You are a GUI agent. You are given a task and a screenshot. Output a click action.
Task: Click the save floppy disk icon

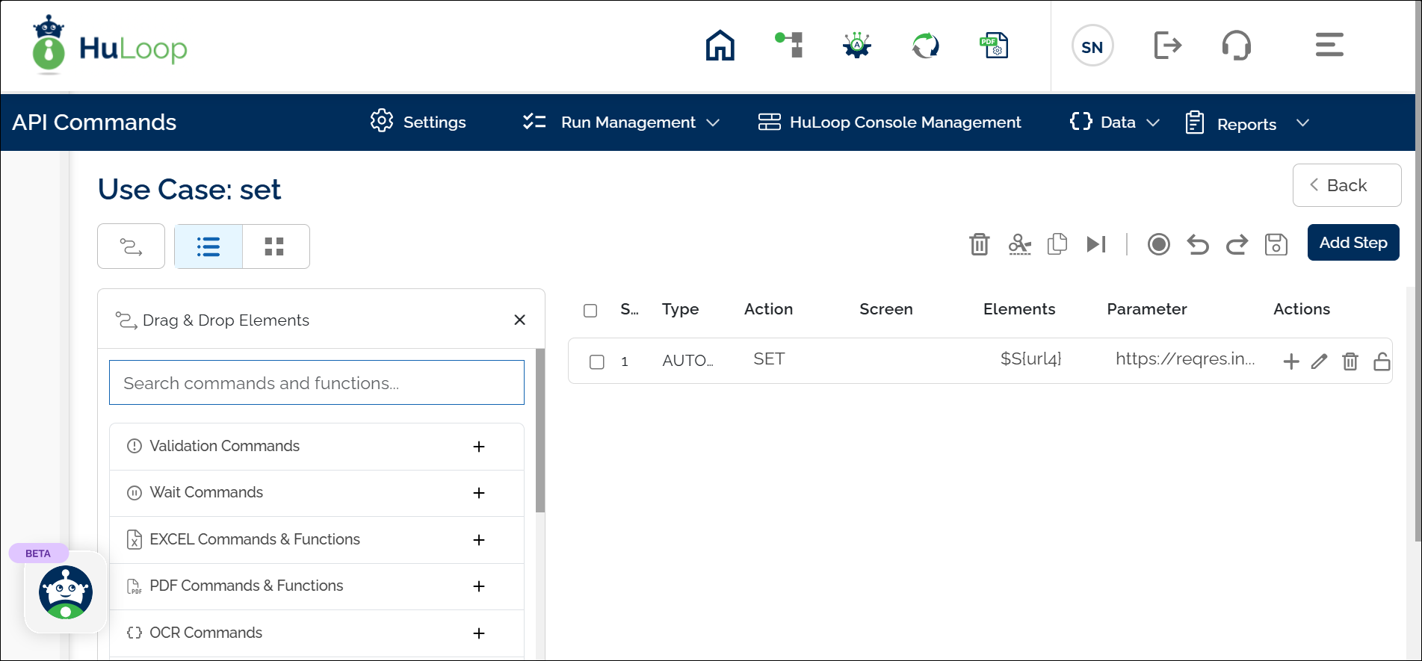[1276, 244]
